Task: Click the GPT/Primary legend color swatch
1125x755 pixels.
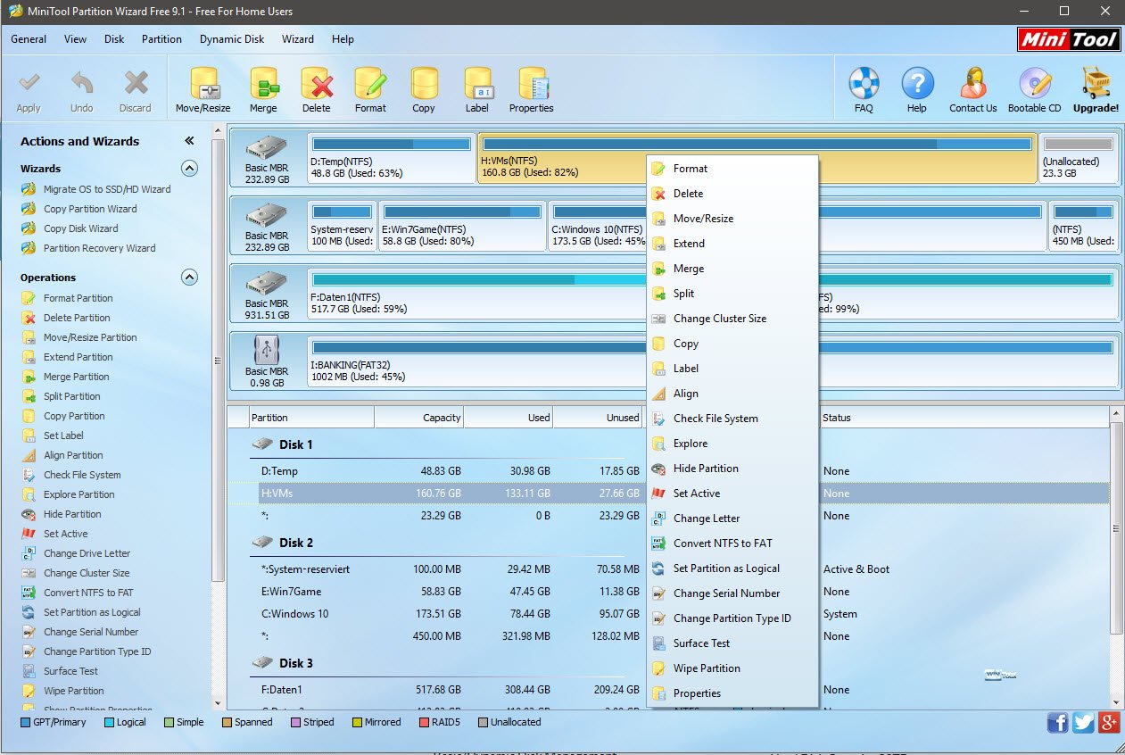Action: click(x=26, y=722)
